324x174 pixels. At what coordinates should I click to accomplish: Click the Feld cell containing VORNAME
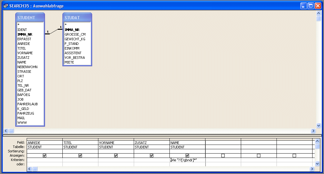(116, 143)
